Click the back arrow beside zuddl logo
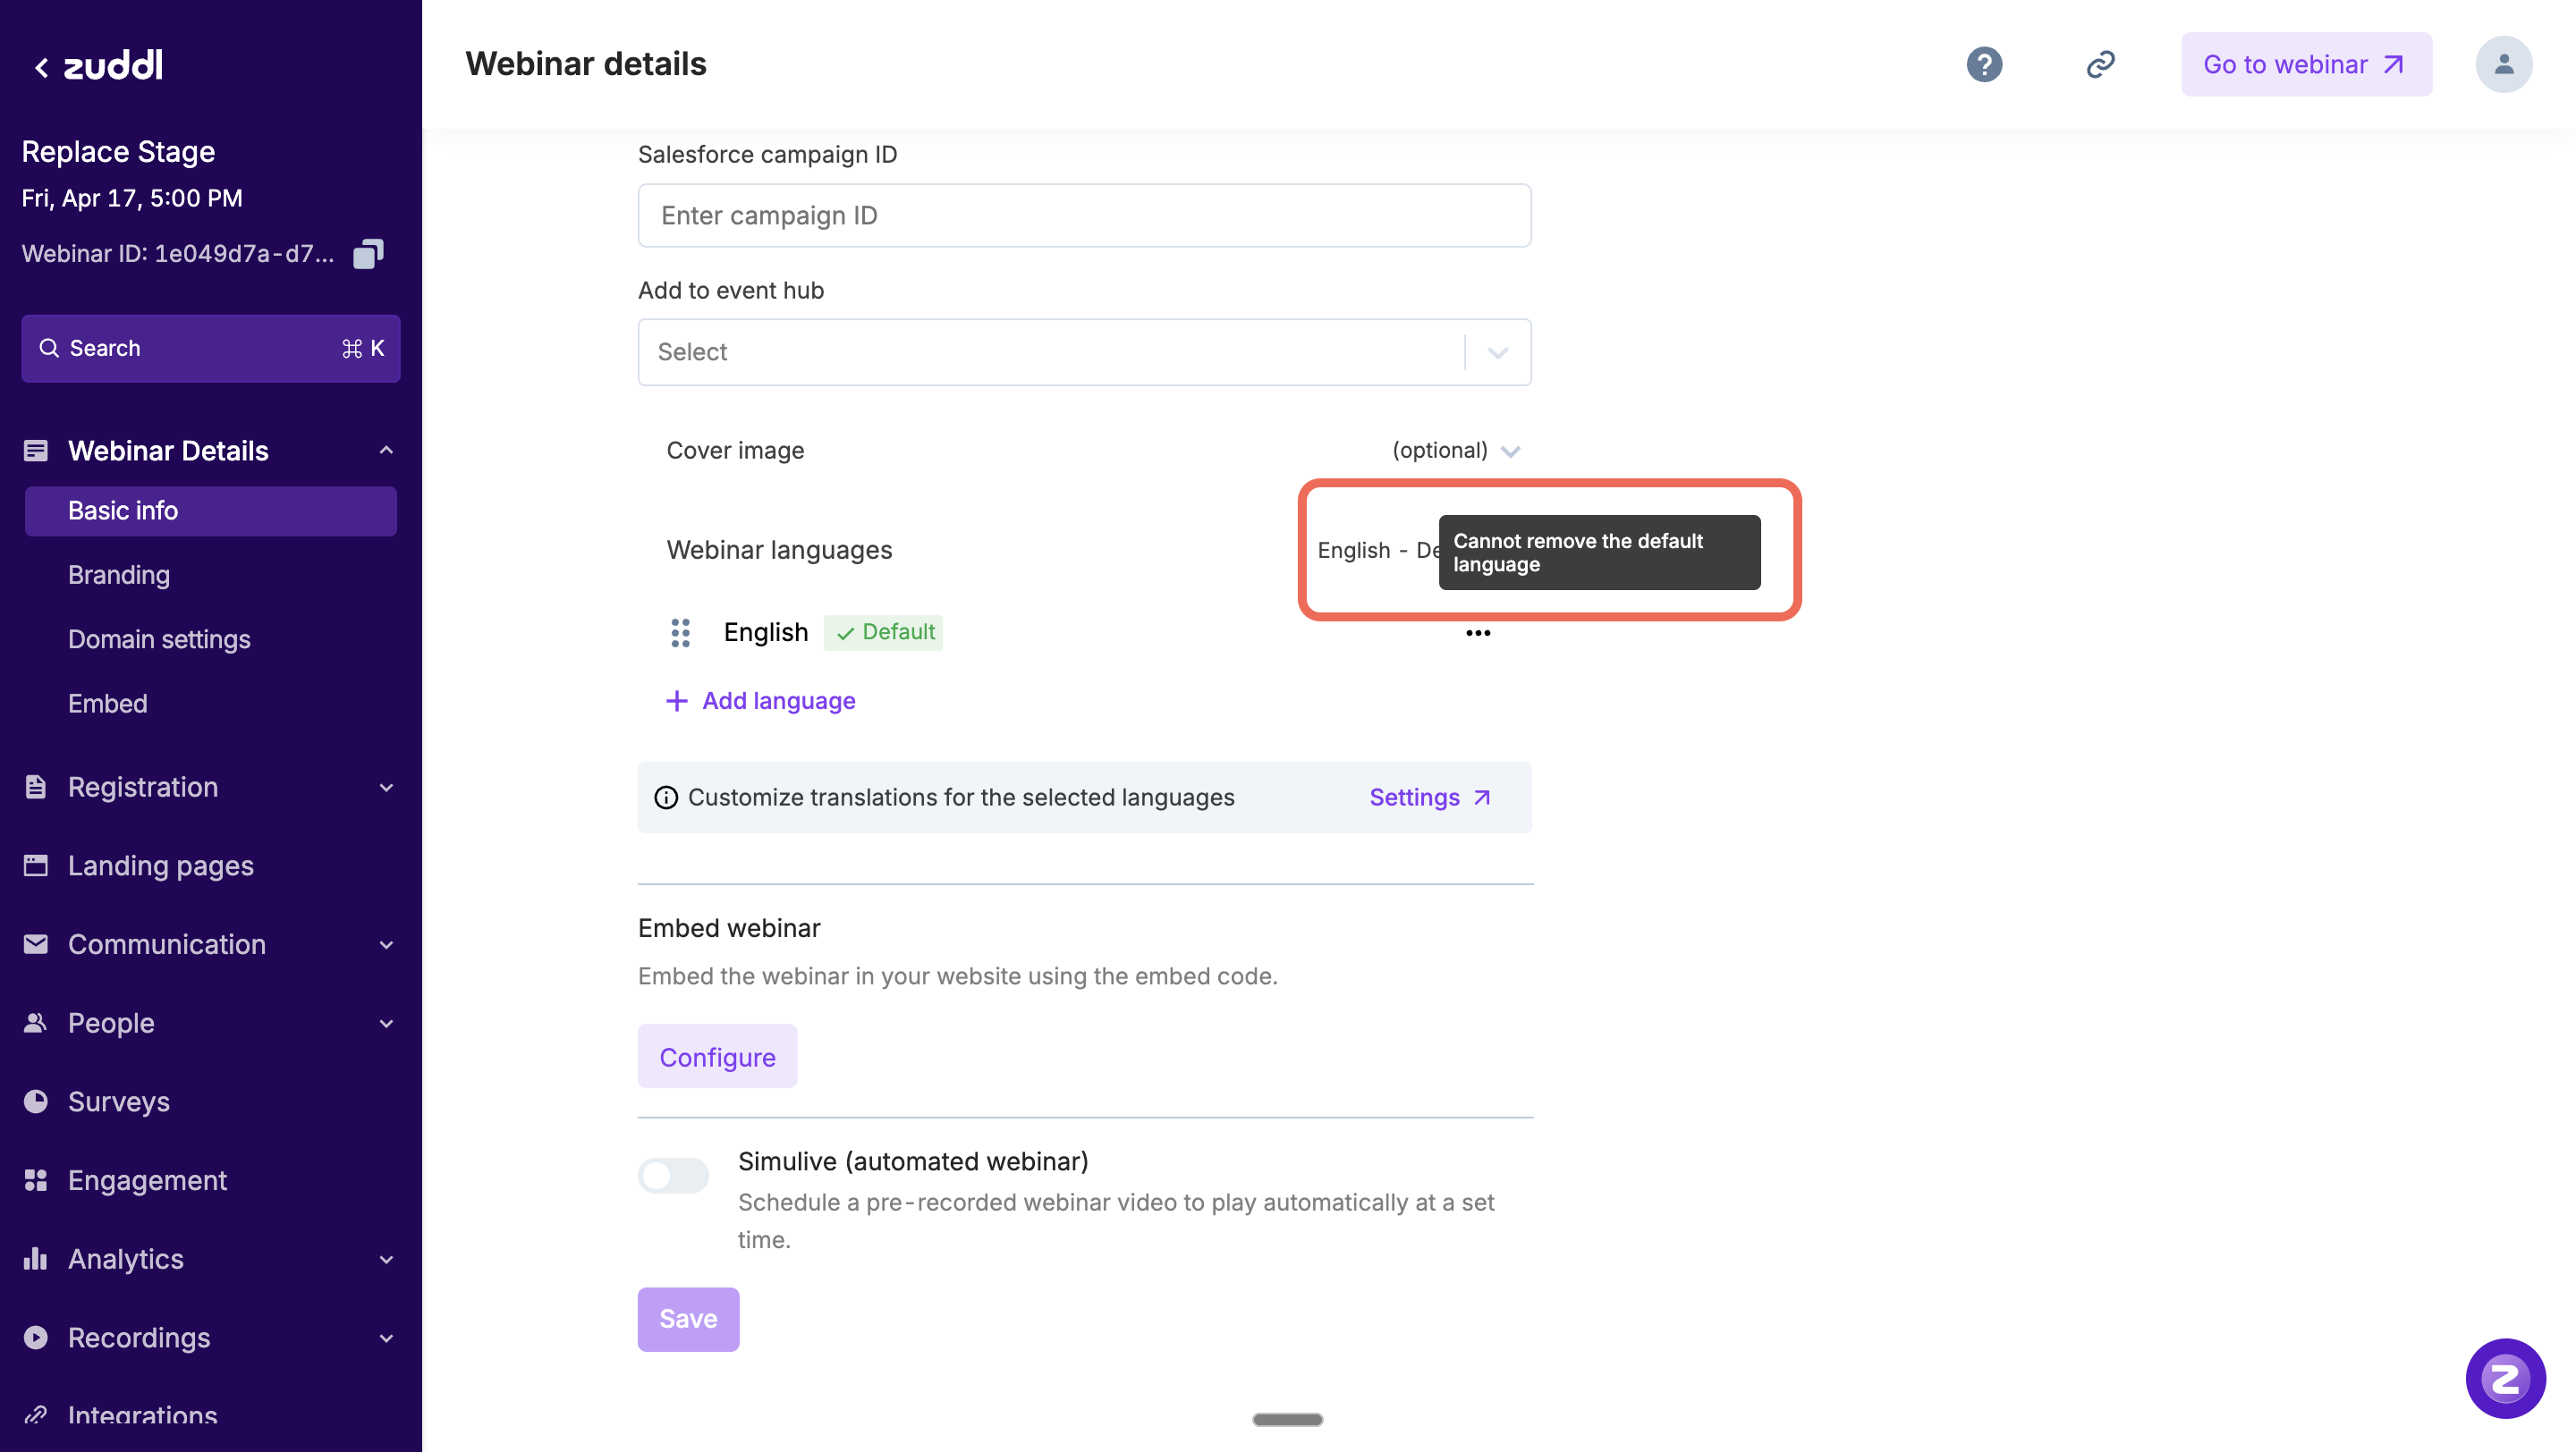The image size is (2576, 1452). 41,67
